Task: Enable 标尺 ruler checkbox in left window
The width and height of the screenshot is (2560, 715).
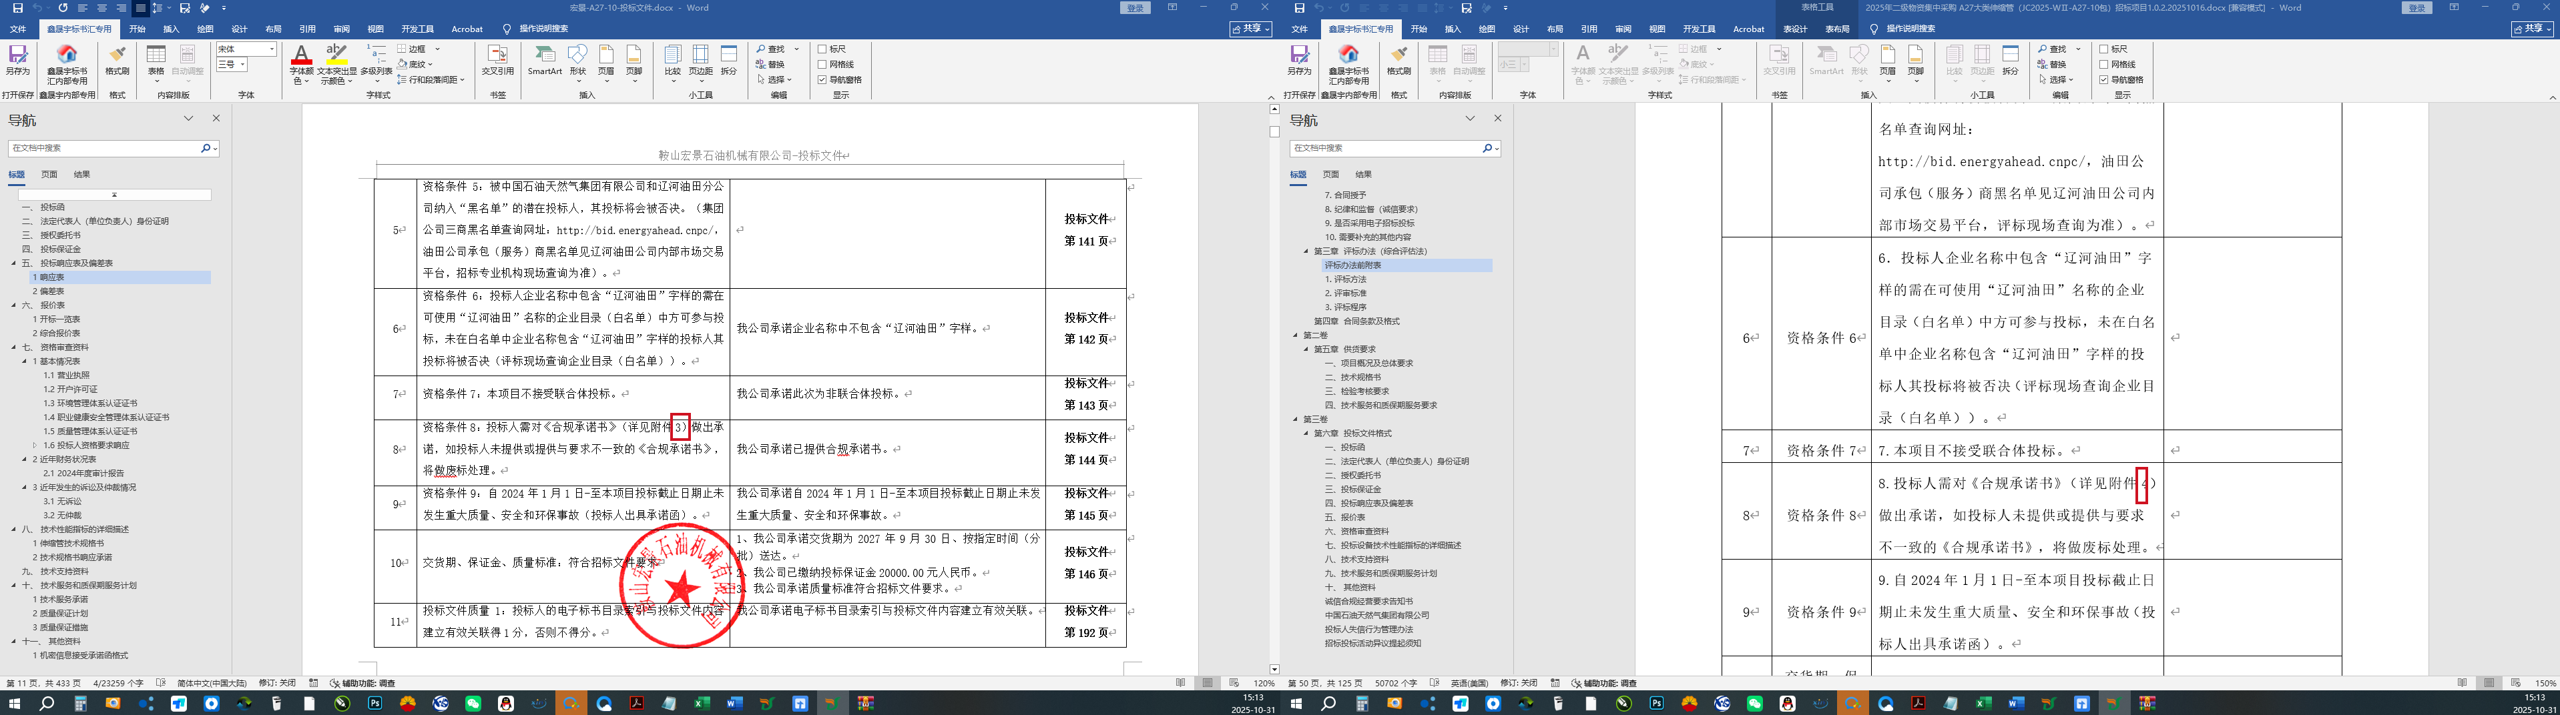Action: click(x=823, y=49)
